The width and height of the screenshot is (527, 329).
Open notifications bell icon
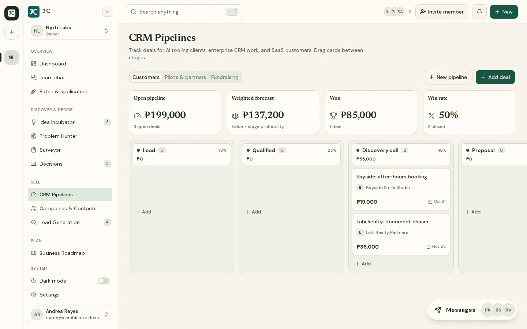(x=479, y=12)
